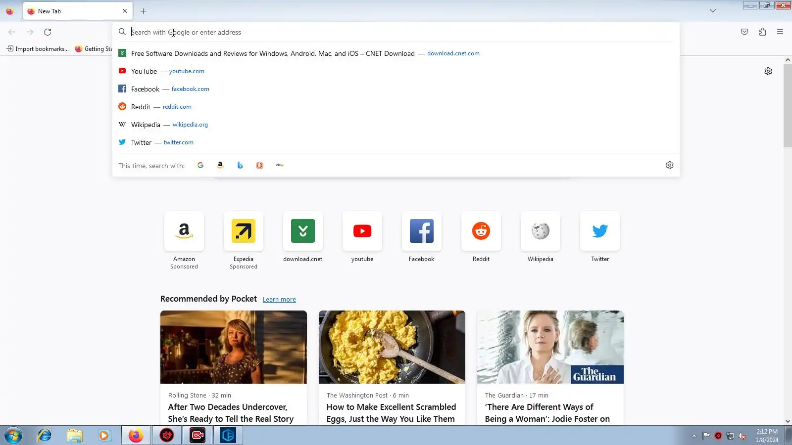The width and height of the screenshot is (792, 445).
Task: Click the page vertical scrollbar thumb
Action: (x=788, y=106)
